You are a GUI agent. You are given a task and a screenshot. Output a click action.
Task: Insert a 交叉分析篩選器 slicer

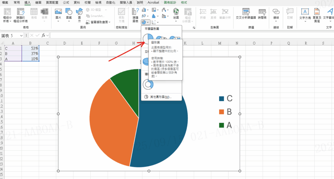point(245,15)
